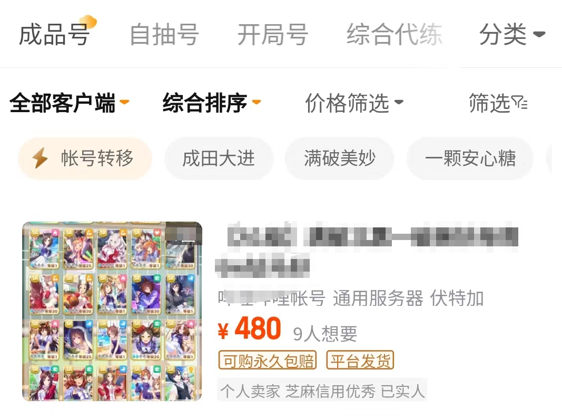The image size is (562, 419).
Task: Click the ¥480 price of the listing
Action: click(x=250, y=329)
